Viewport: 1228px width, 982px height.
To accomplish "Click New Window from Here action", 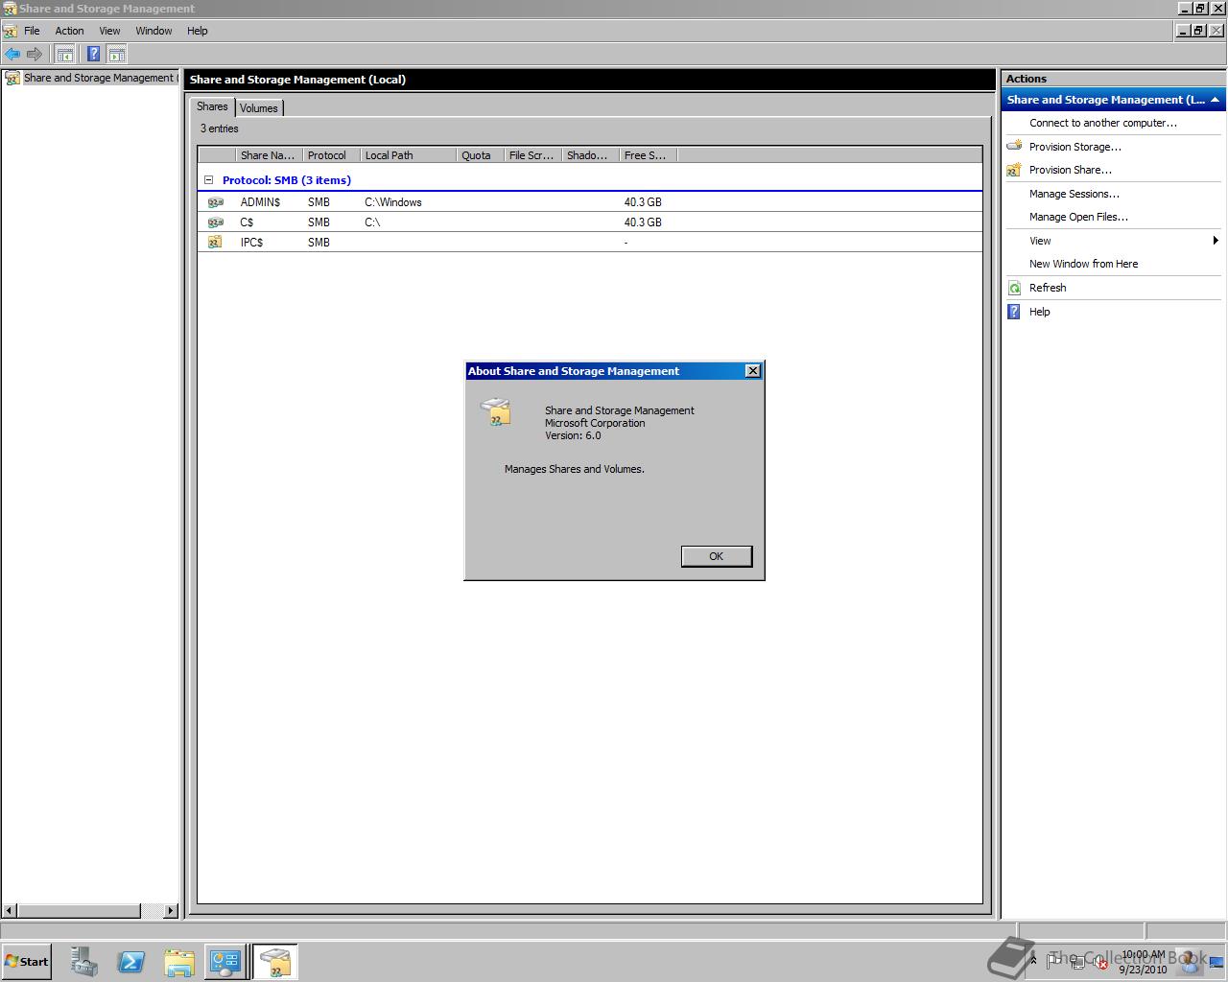I will [x=1084, y=264].
